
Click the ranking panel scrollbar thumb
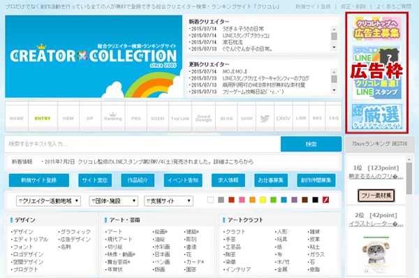click(x=409, y=178)
